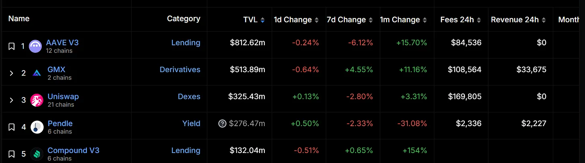Sort by TVL column arrows
This screenshot has width=585, height=163.
point(263,20)
